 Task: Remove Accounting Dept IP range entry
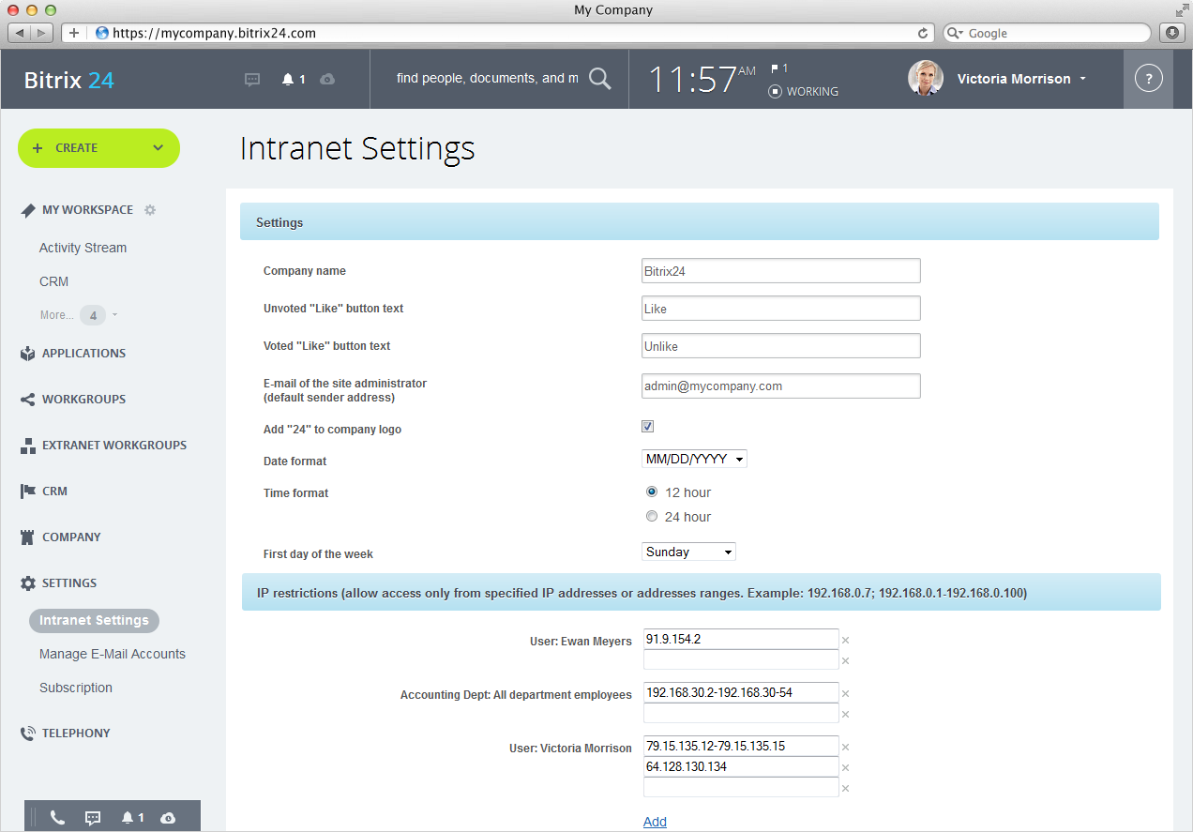[x=845, y=694]
